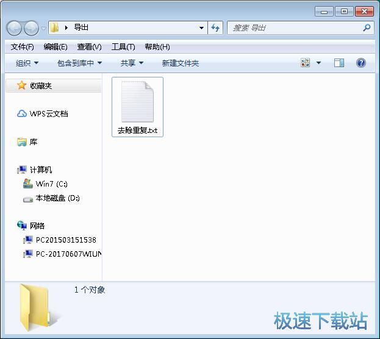The height and width of the screenshot is (339, 380).
Task: Open the 共享 dropdown
Action: [132, 63]
